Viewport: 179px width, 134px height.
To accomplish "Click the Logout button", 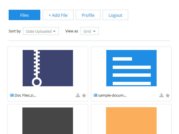I will pyautogui.click(x=115, y=15).
